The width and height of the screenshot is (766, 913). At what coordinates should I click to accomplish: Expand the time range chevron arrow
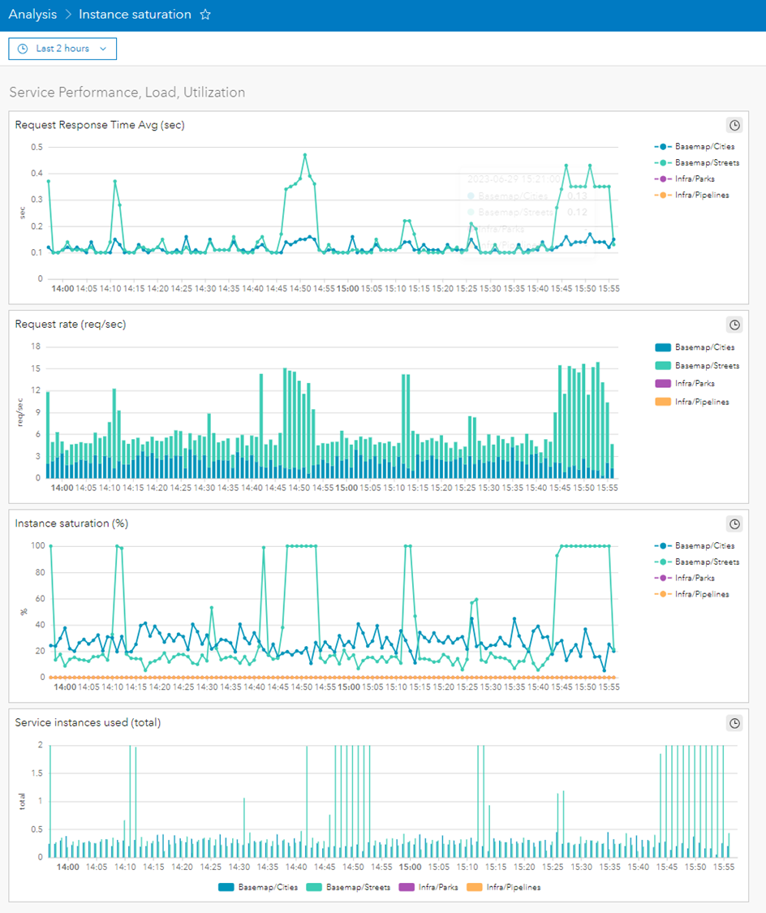point(103,49)
